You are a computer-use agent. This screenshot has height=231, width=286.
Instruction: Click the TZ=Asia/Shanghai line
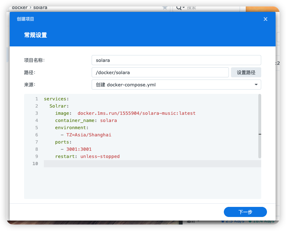(x=89, y=135)
